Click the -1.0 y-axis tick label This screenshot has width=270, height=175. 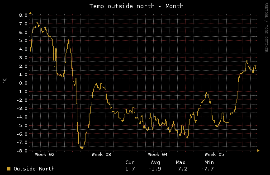point(22,91)
